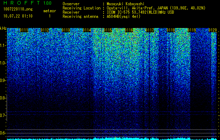
Task: Select the A504HB(yagi 4el) antenna text
Action: click(x=123, y=16)
